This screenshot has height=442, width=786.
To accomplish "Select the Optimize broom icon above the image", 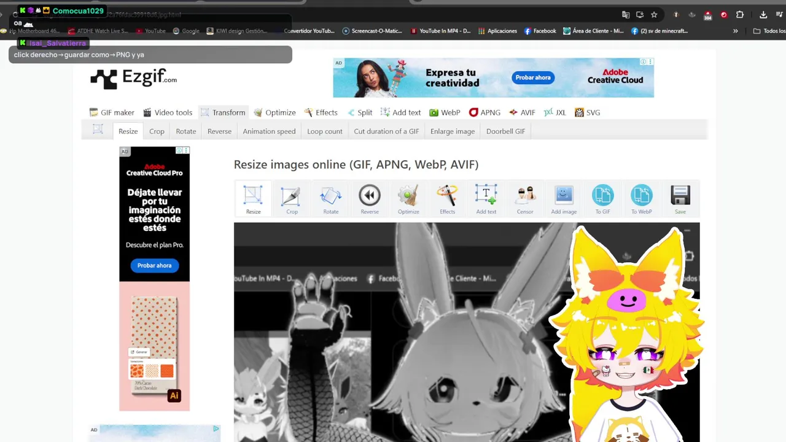I will pyautogui.click(x=408, y=199).
